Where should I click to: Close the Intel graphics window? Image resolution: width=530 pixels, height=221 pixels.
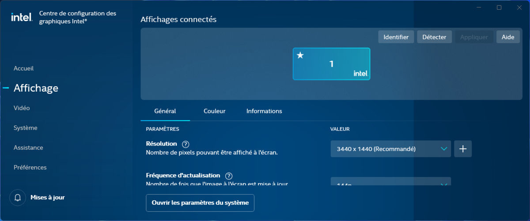click(x=519, y=7)
